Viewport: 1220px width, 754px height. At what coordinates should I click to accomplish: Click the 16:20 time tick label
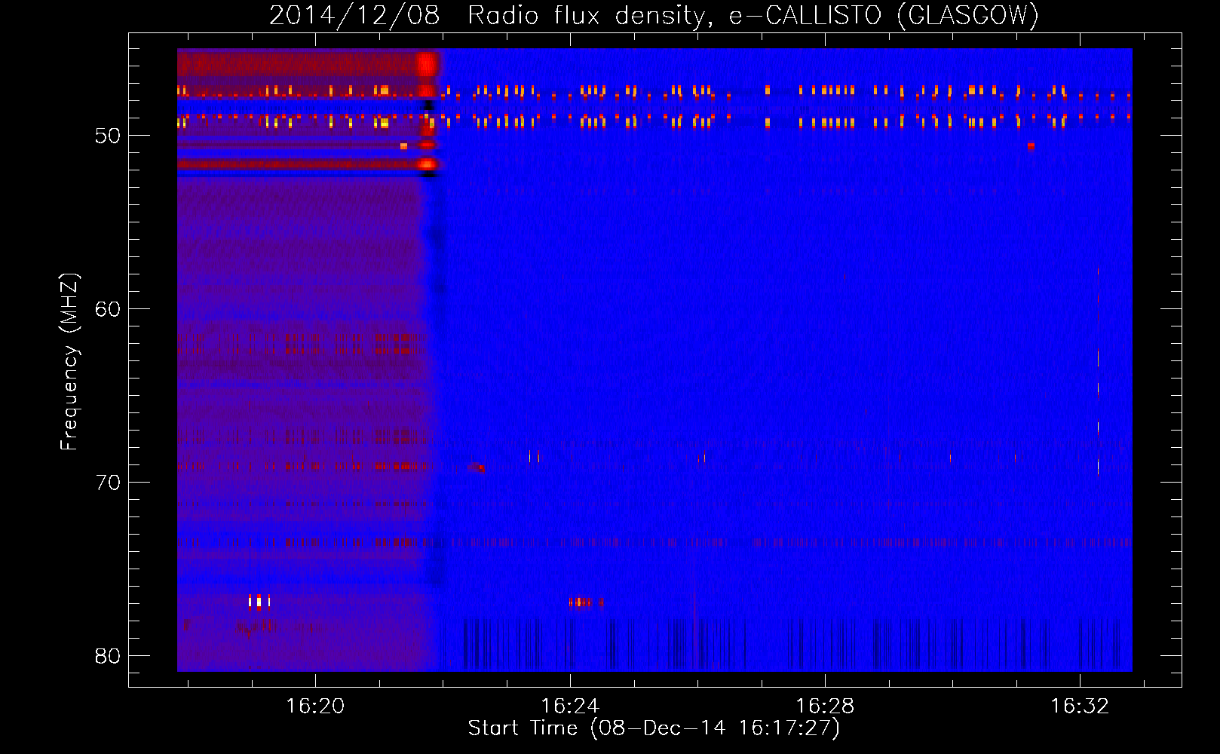point(315,706)
